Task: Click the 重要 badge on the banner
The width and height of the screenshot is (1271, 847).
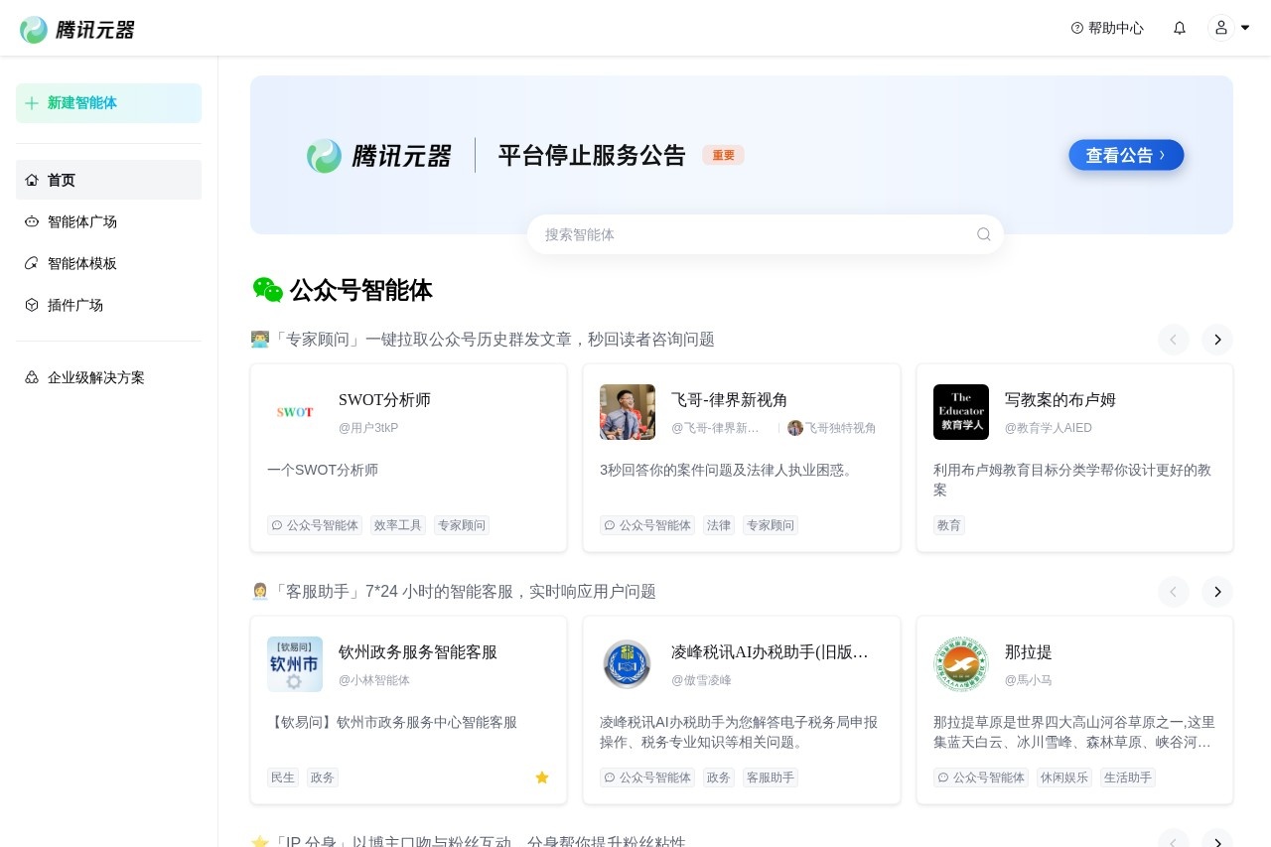Action: [x=723, y=155]
